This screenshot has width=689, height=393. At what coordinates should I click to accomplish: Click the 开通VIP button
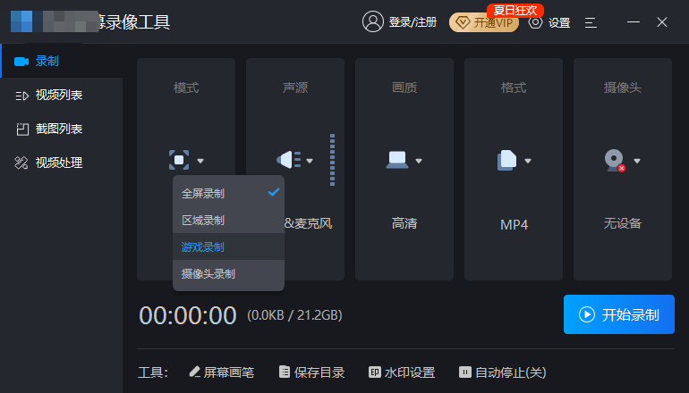point(484,22)
